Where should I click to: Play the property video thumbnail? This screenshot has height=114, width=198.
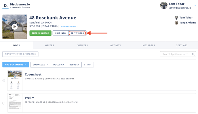(x=15, y=27)
